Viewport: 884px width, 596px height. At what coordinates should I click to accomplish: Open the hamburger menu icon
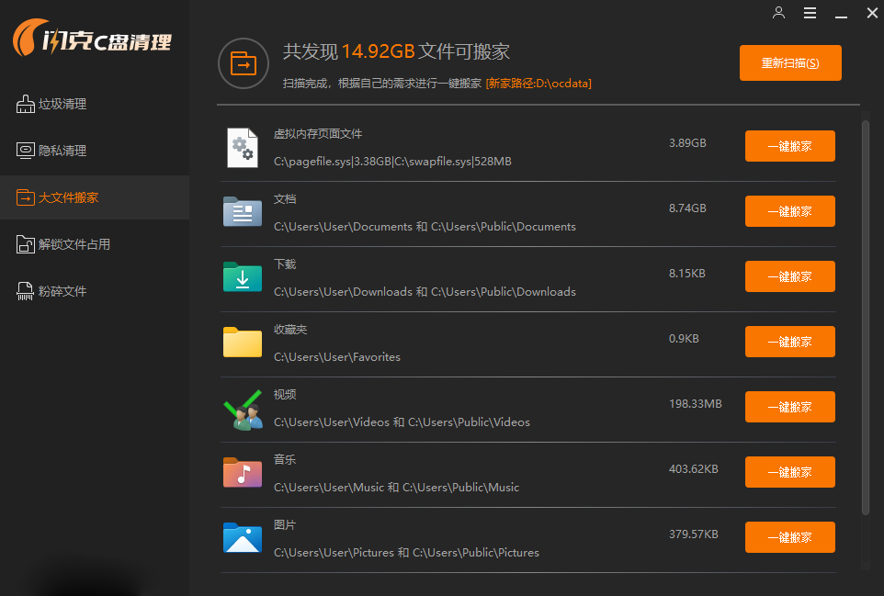810,13
